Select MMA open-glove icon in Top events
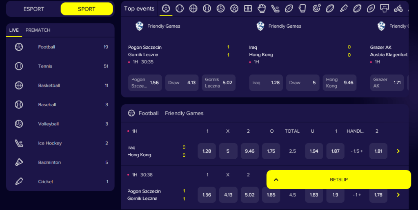 262,9
